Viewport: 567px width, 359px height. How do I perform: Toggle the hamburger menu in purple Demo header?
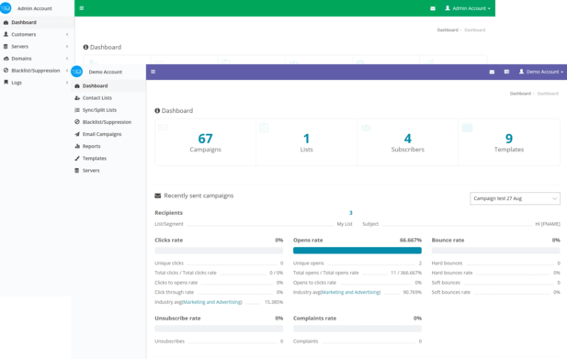click(153, 72)
